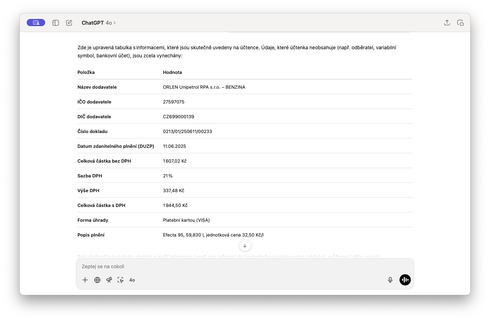This screenshot has width=490, height=321.
Task: Click the 'Forma úhrady' row label
Action: pos(93,220)
